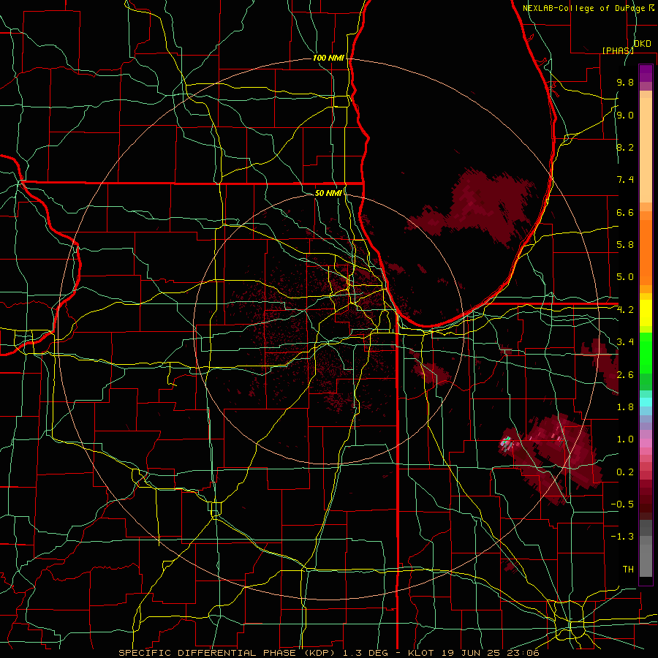Screen dimensions: 658x658
Task: Click the 3.4 scale value
Action: [625, 342]
